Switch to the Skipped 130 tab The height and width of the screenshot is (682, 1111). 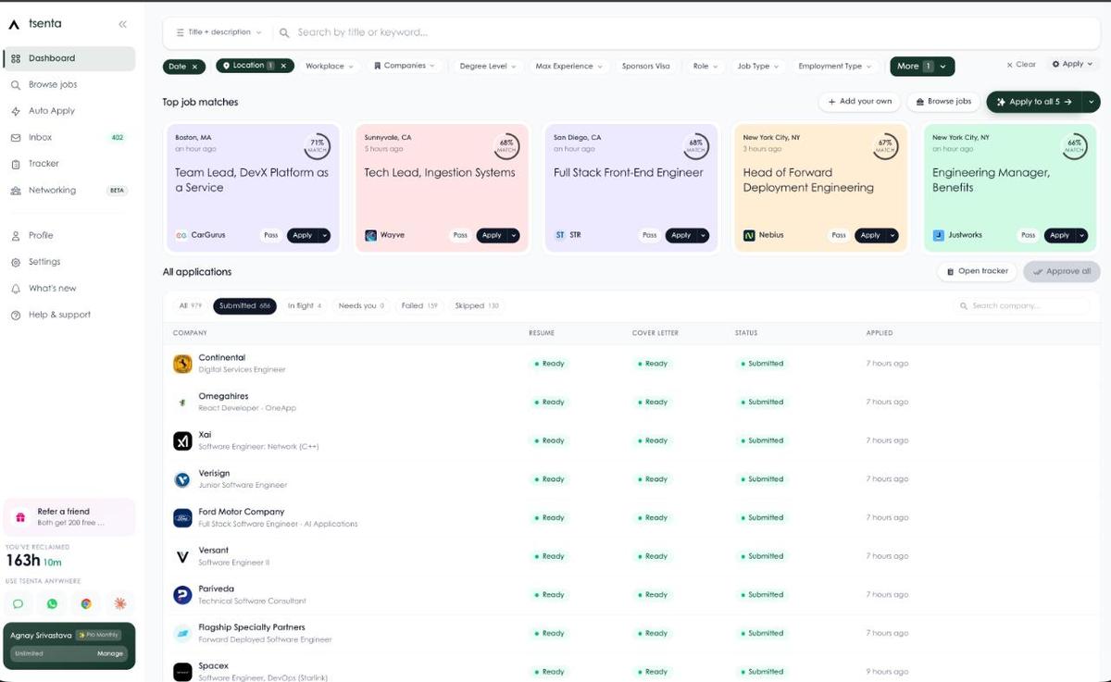coord(477,305)
